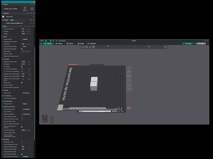Open the Nozzle 0.4 selector

point(25,9)
